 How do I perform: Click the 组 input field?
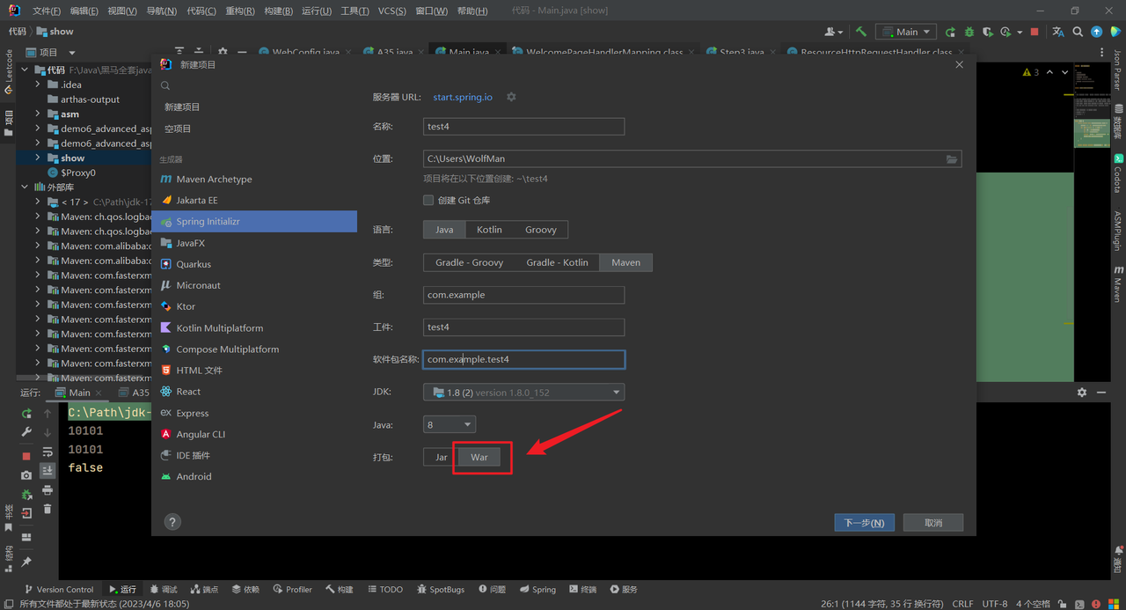click(524, 295)
